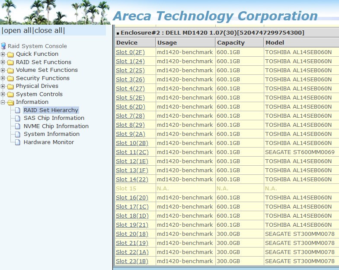Open the Slot 19(21) device link
This screenshot has width=339, height=270.
click(x=132, y=225)
